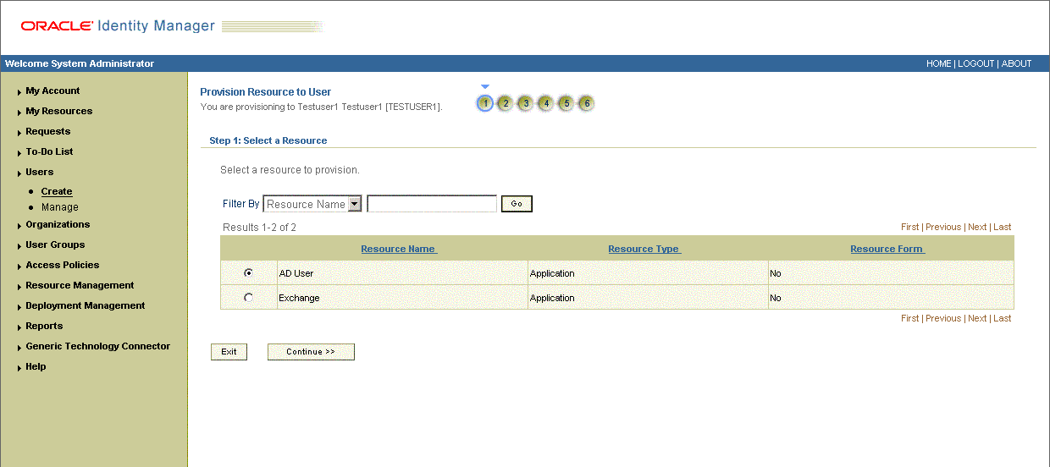Sort by Resource Name column header

click(398, 249)
